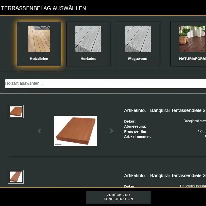Choose the Herkules decking photo

88,39
